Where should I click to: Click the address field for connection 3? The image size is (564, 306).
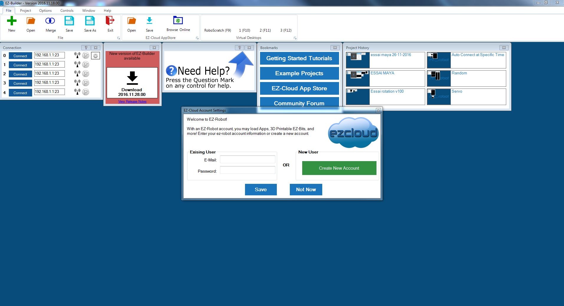pos(49,83)
